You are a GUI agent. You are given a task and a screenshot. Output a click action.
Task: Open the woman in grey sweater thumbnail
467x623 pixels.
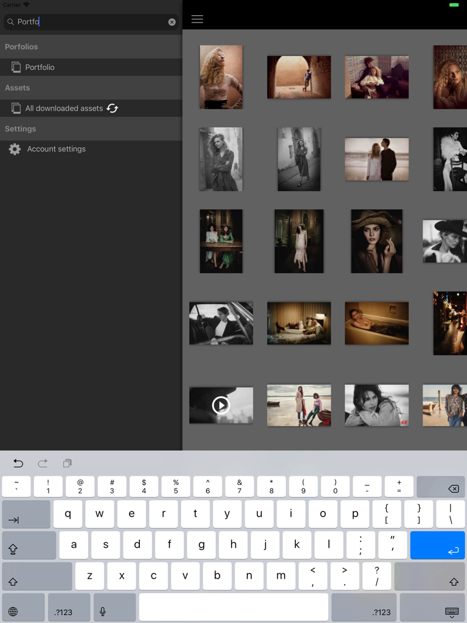(x=377, y=405)
